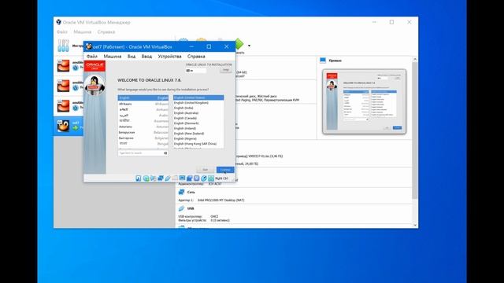Select English (Nigeria) locale
Image resolution: width=504 pixels, height=283 pixels.
coord(198,138)
